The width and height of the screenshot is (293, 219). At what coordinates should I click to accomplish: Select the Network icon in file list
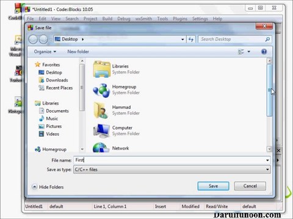[101, 147]
